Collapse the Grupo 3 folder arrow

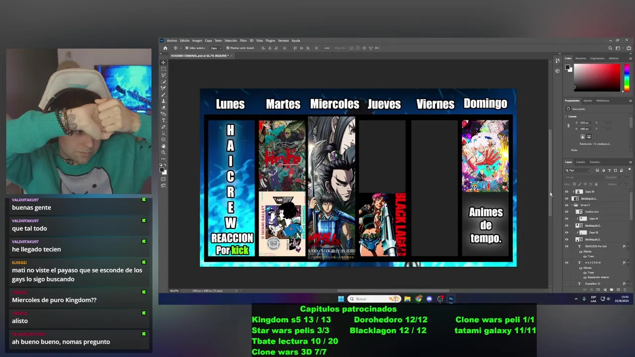571,205
